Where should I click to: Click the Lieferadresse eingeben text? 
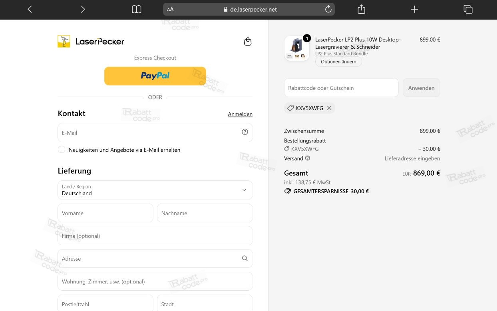(412, 158)
